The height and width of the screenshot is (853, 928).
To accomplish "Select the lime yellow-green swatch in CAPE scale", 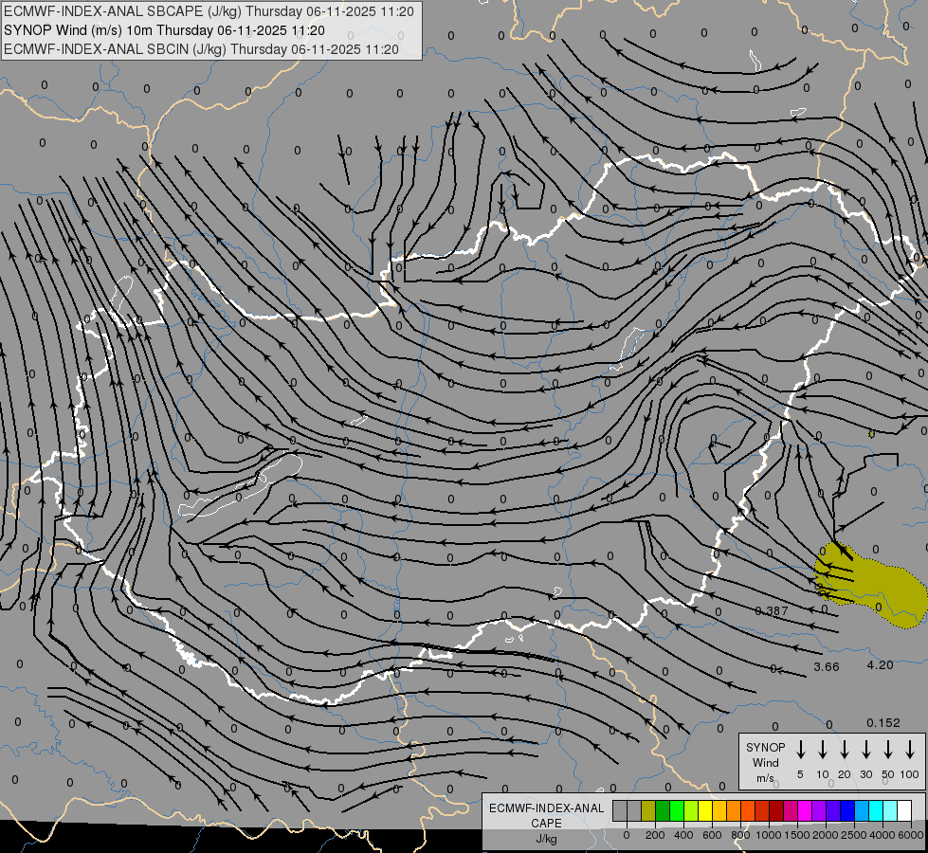I will click(x=691, y=810).
